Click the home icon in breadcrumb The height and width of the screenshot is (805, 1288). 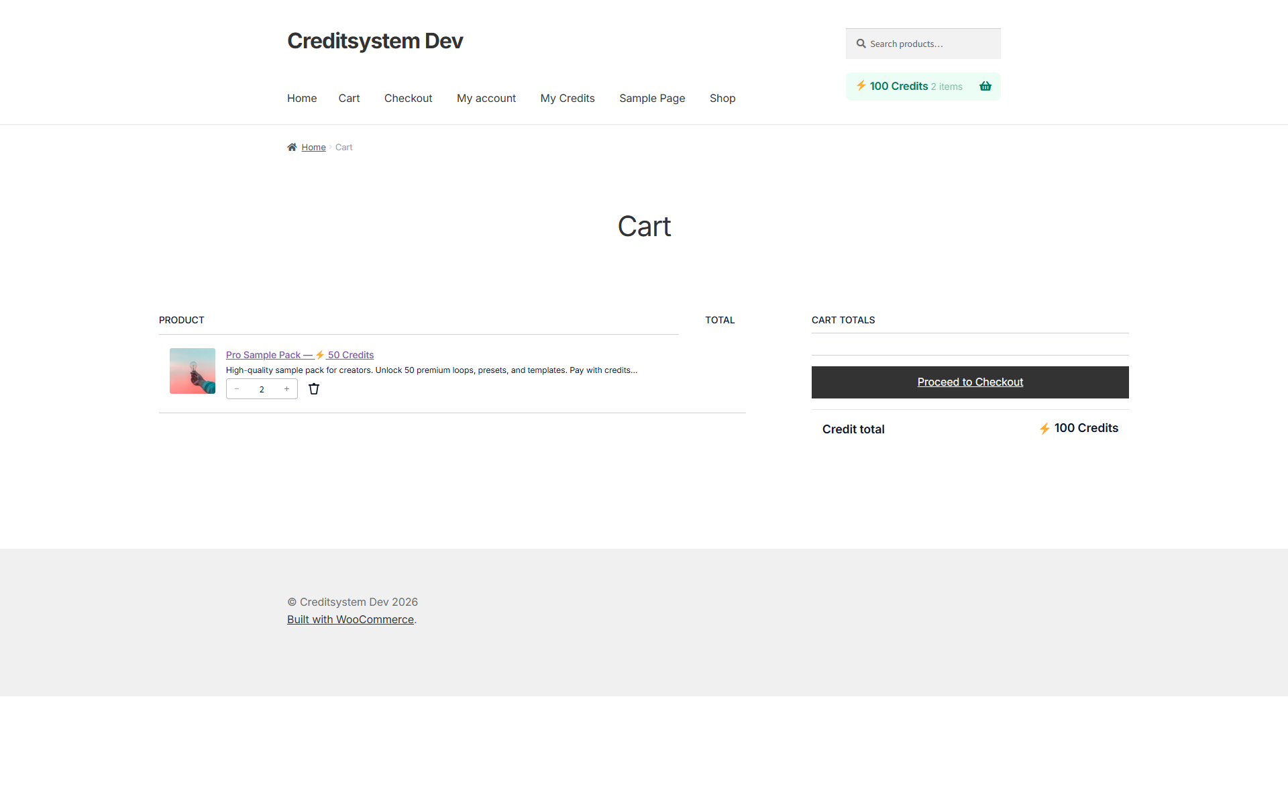click(x=292, y=147)
